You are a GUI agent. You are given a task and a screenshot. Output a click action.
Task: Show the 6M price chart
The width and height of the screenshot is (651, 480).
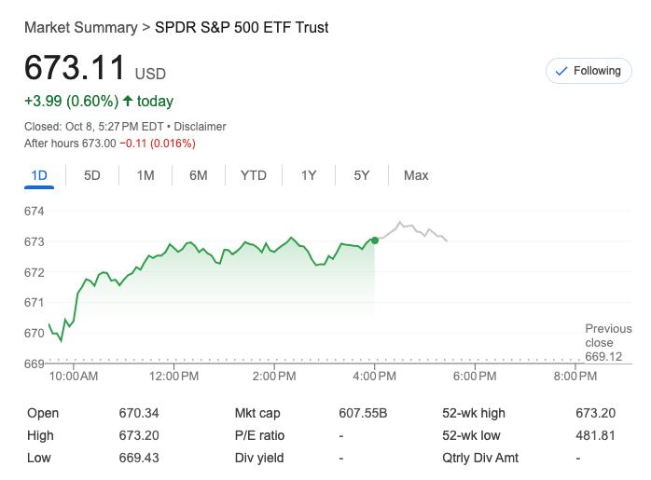[x=199, y=175]
